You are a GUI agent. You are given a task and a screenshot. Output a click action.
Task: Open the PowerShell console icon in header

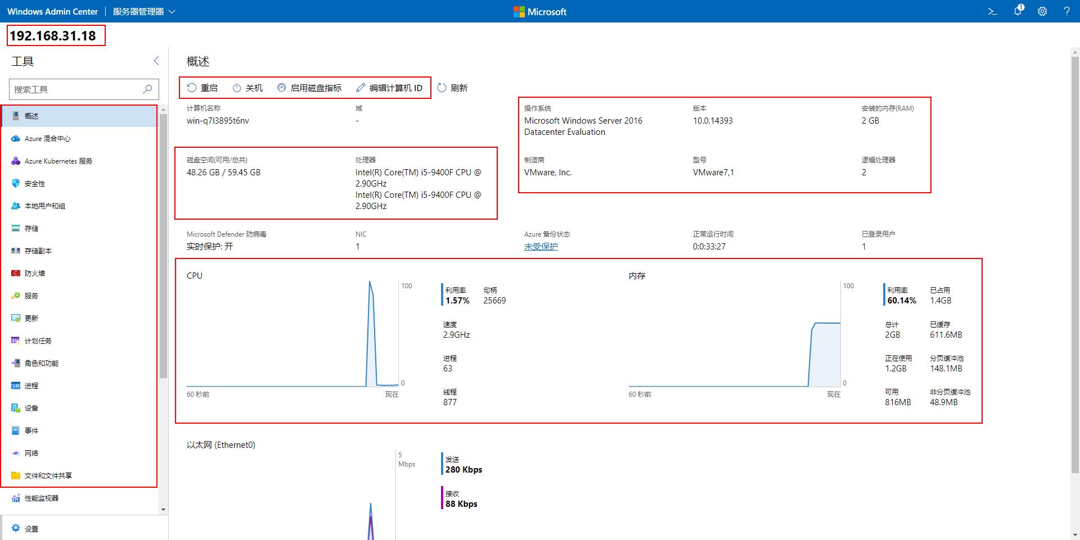click(993, 11)
